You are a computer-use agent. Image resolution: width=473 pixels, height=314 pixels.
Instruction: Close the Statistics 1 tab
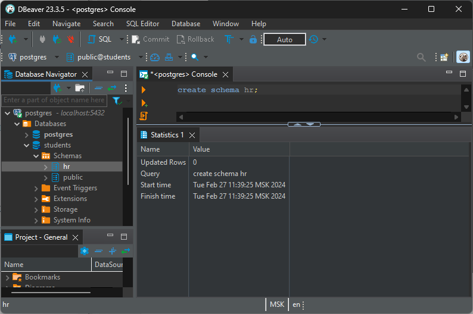pyautogui.click(x=192, y=136)
